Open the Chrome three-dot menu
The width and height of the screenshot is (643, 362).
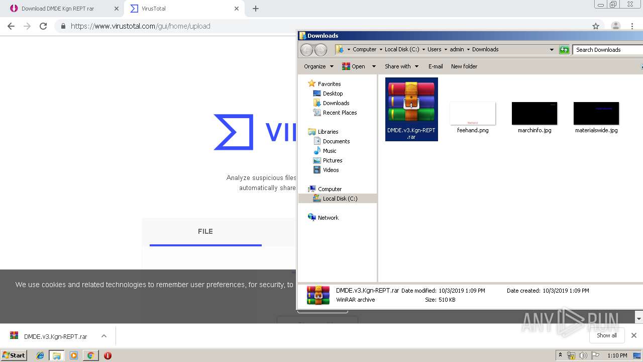pyautogui.click(x=632, y=26)
